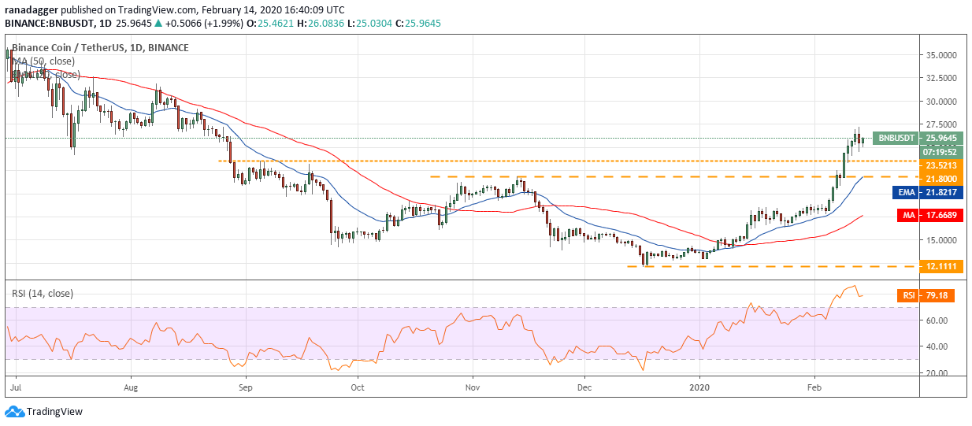Image resolution: width=972 pixels, height=426 pixels.
Task: Click the 30.0000 price axis label
Action: point(940,102)
